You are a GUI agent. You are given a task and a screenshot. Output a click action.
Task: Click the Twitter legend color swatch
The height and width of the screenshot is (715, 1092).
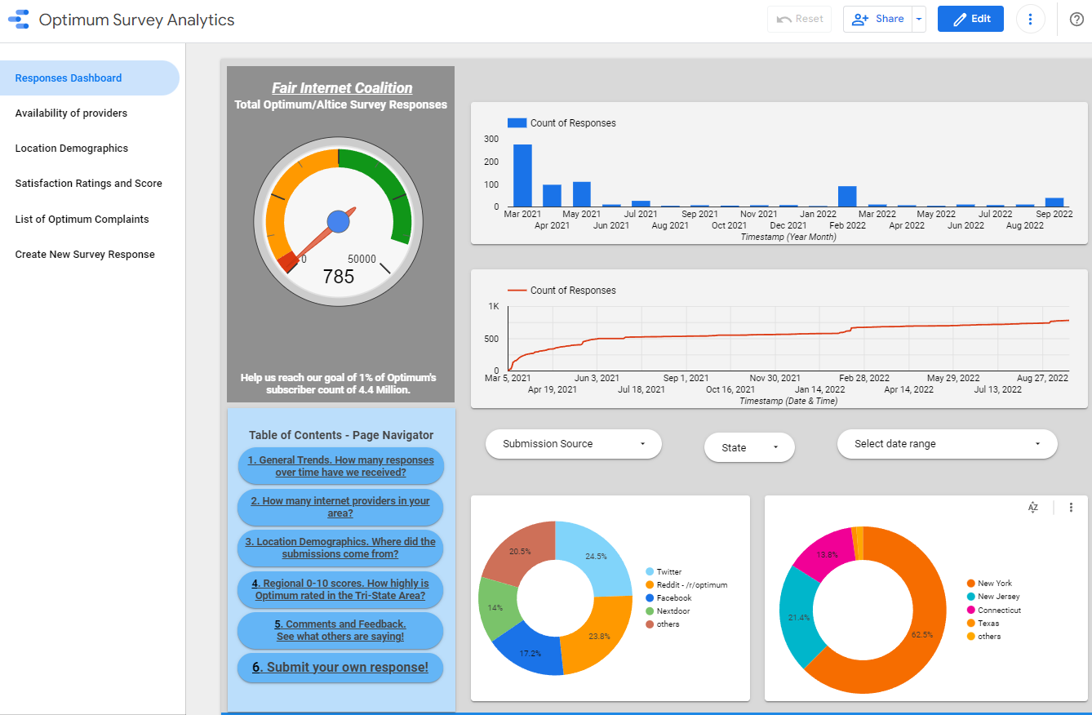tap(650, 572)
